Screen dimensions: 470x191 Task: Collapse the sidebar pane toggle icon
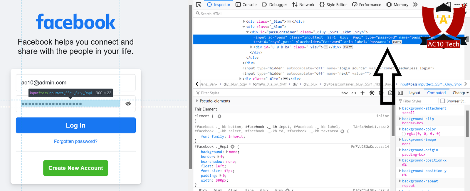click(400, 93)
